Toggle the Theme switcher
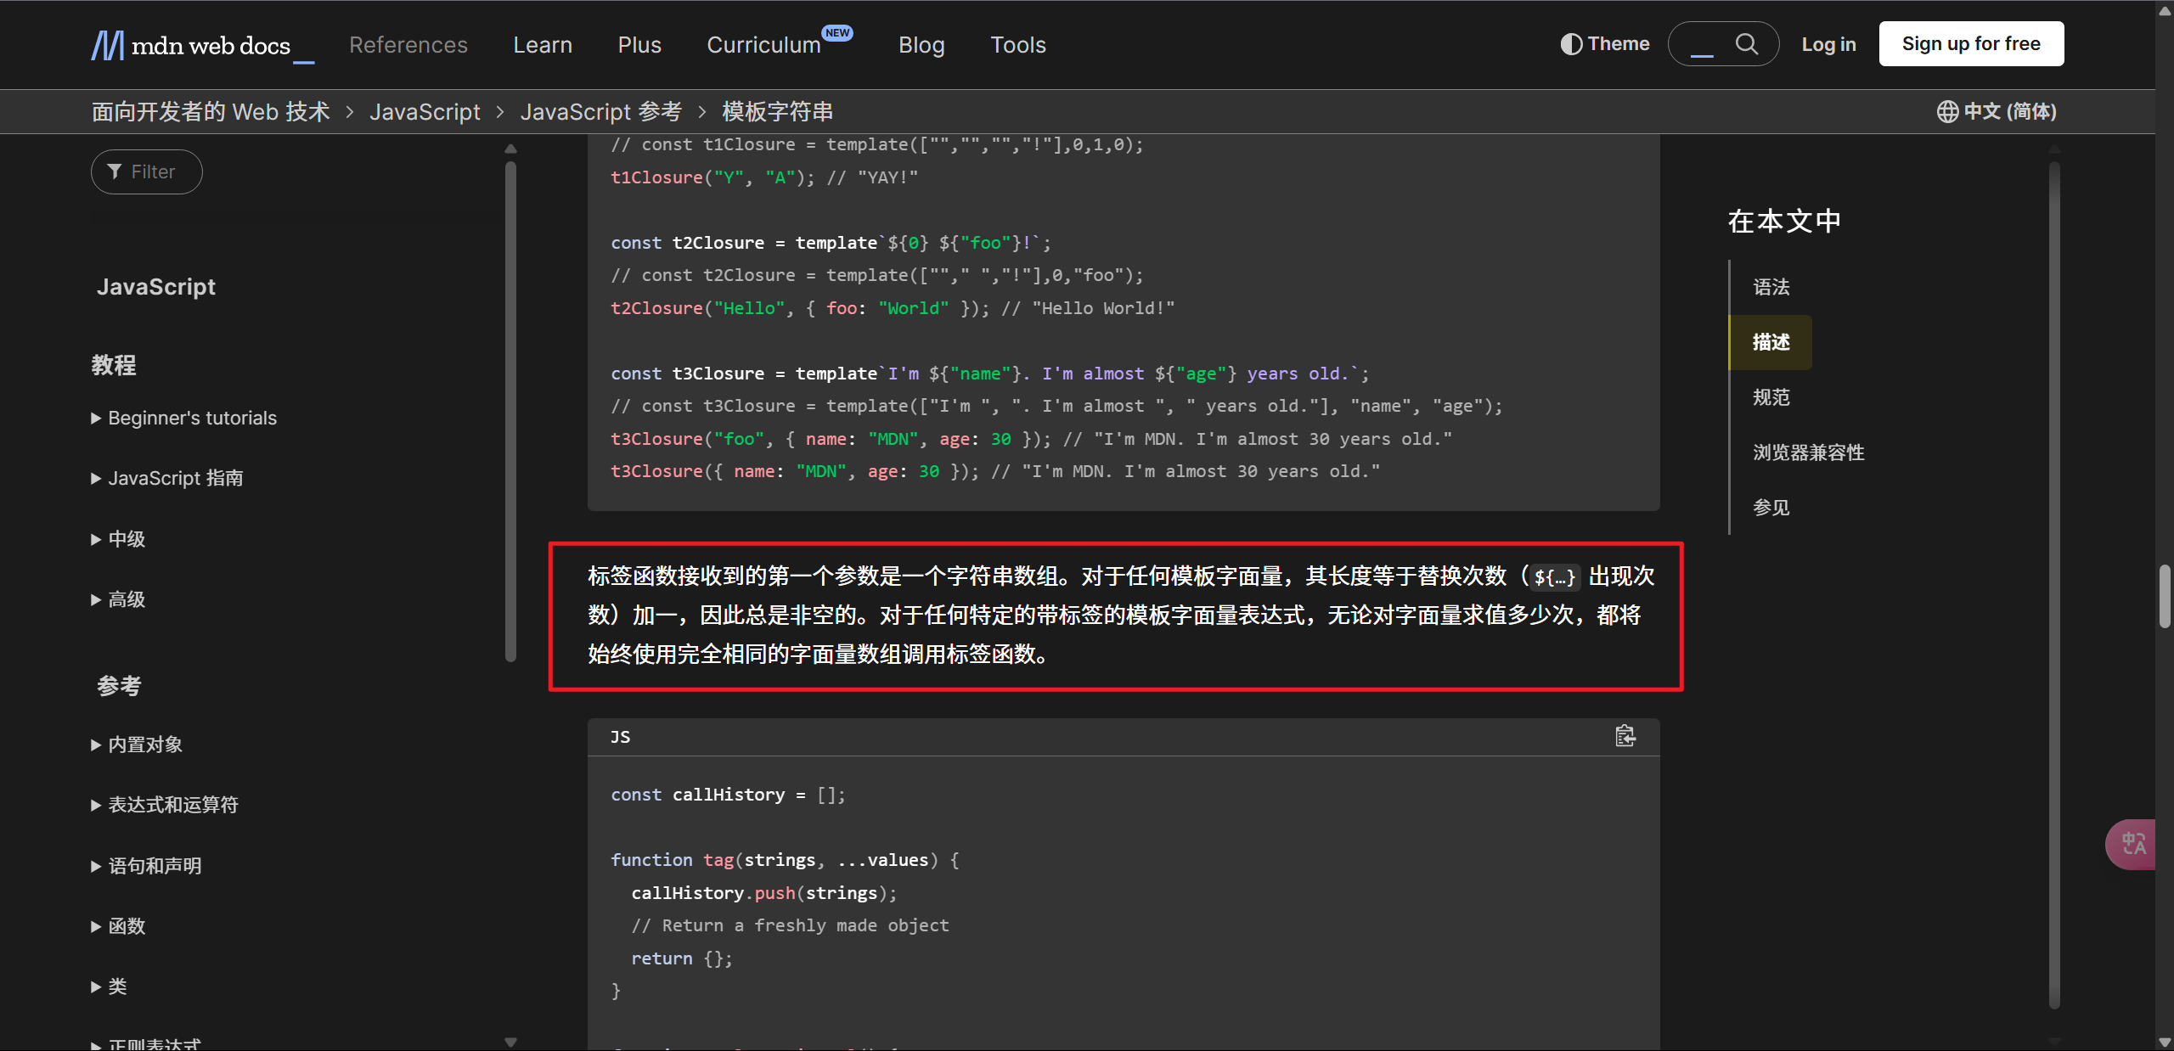This screenshot has width=2174, height=1051. (x=1605, y=43)
